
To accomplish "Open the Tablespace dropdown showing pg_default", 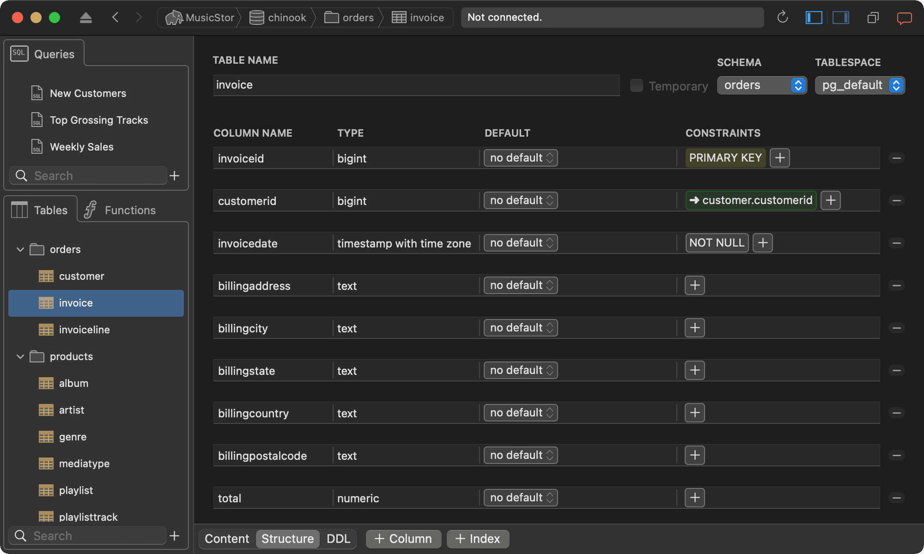I will pyautogui.click(x=859, y=85).
